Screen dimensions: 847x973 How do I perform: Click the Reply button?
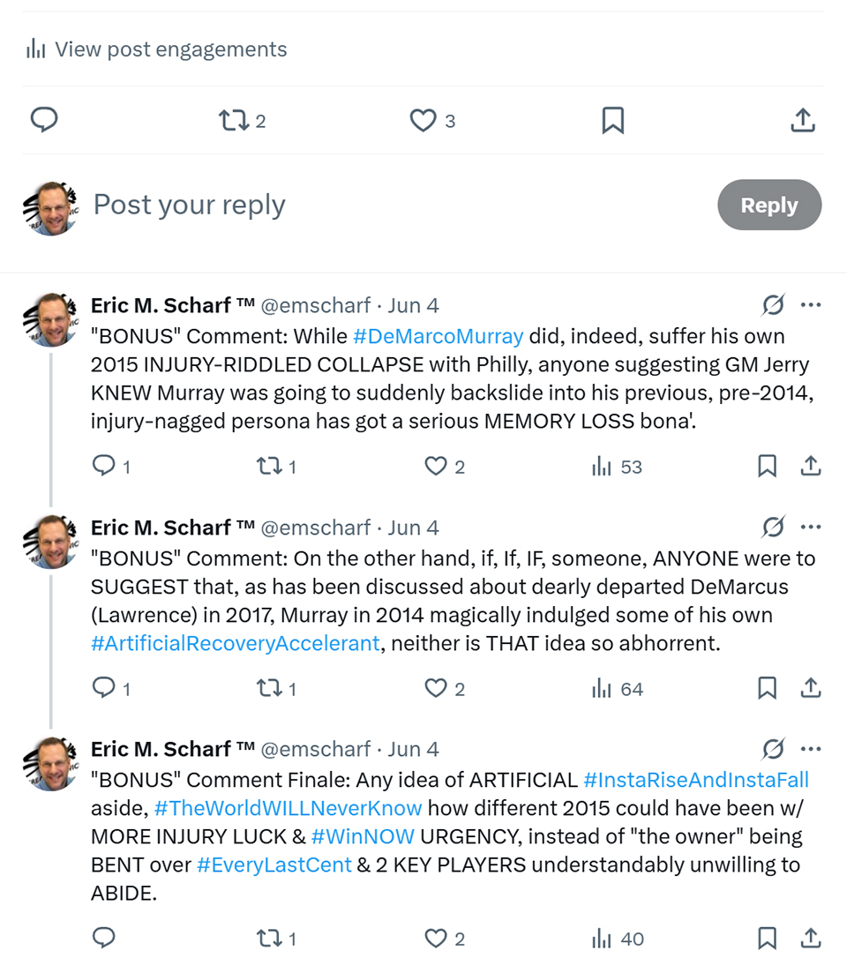(769, 206)
